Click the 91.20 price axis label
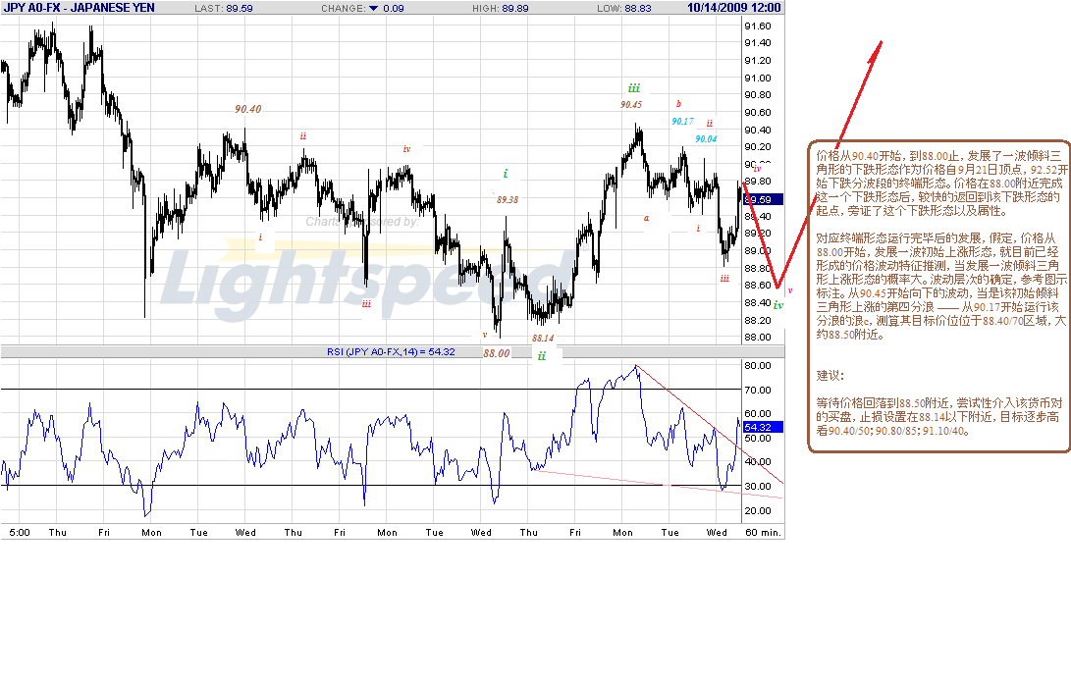Viewport: 1071px width, 682px height. point(758,60)
